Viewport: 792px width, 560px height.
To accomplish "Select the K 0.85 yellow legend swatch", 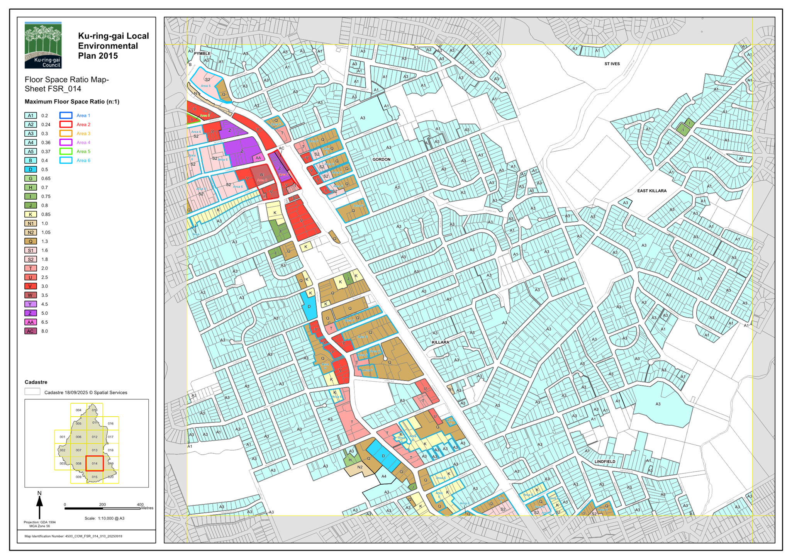I will 31,214.
